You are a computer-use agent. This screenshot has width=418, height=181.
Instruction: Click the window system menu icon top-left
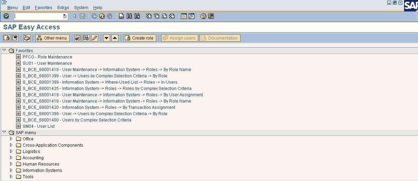pyautogui.click(x=4, y=2)
